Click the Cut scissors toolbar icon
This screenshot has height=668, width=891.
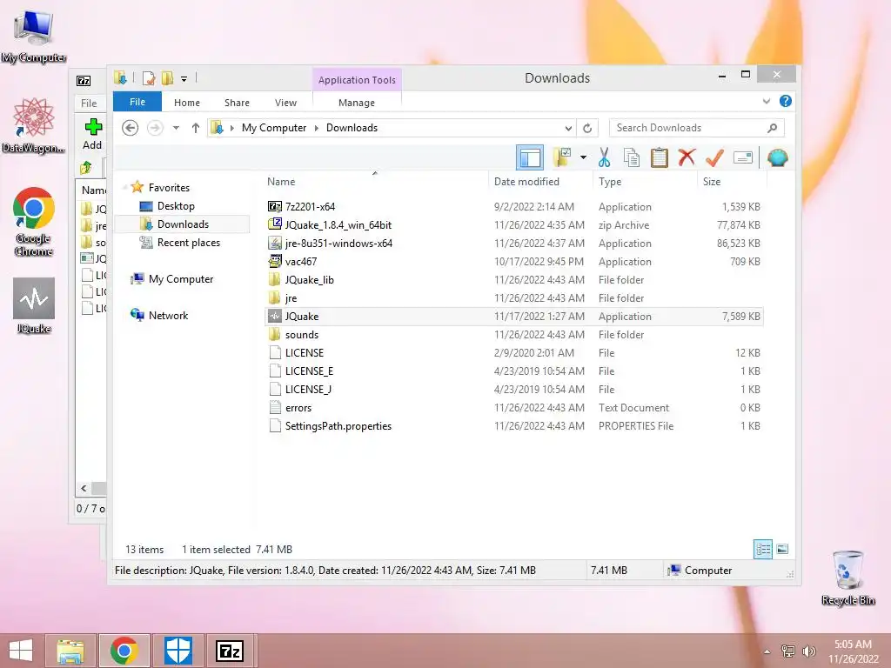coord(604,158)
